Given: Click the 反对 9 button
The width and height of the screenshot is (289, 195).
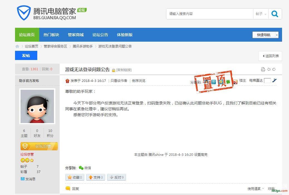Looking at the screenshot, I should pyautogui.click(x=117, y=177).
